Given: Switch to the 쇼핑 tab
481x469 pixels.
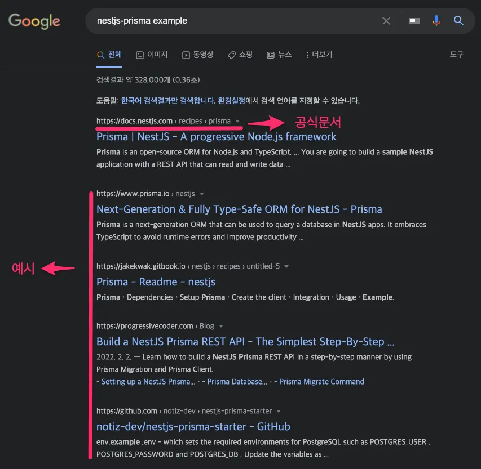Looking at the screenshot, I should [x=240, y=55].
